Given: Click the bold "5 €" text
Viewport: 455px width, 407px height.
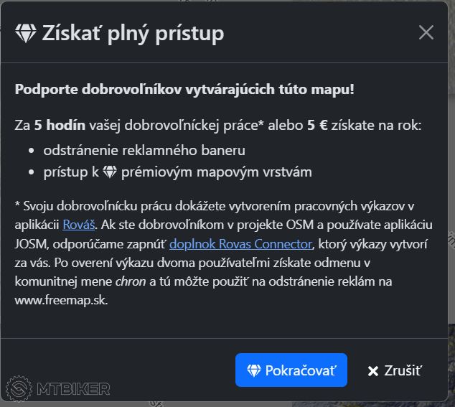Looking at the screenshot, I should [317, 125].
